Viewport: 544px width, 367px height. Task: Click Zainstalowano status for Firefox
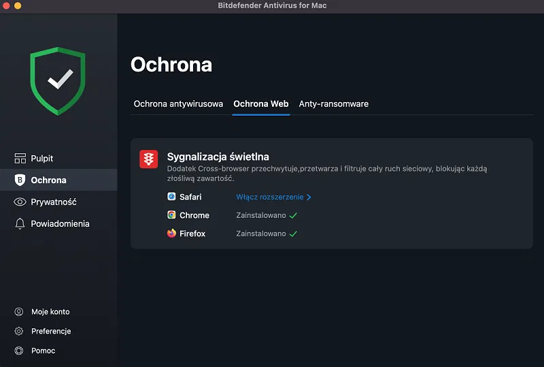261,234
